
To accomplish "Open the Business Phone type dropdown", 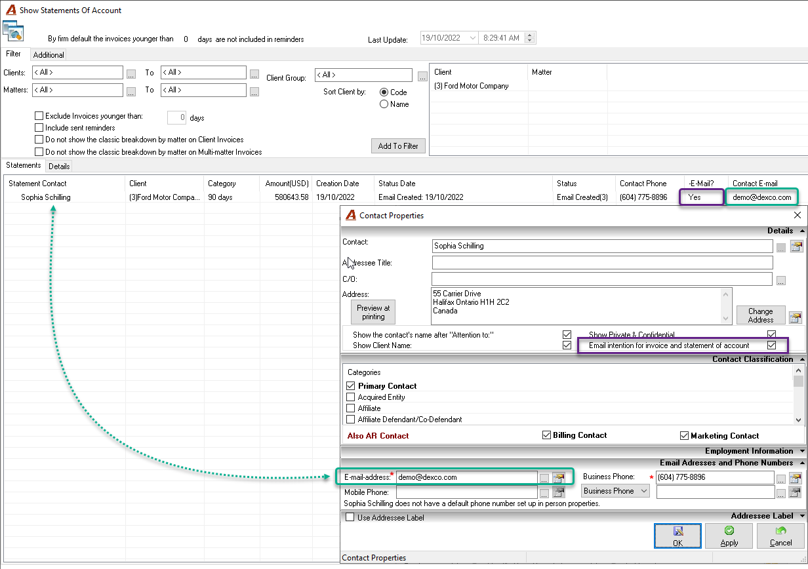I will coord(615,491).
